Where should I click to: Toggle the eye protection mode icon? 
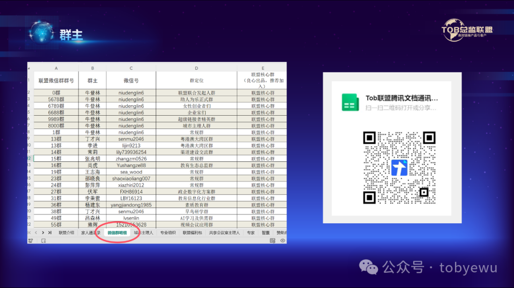tap(283, 241)
